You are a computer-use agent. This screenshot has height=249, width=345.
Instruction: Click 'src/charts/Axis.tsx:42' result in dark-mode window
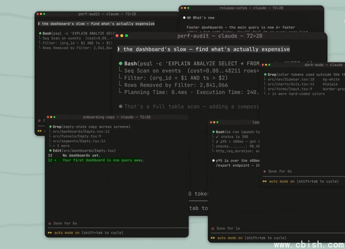(291, 84)
